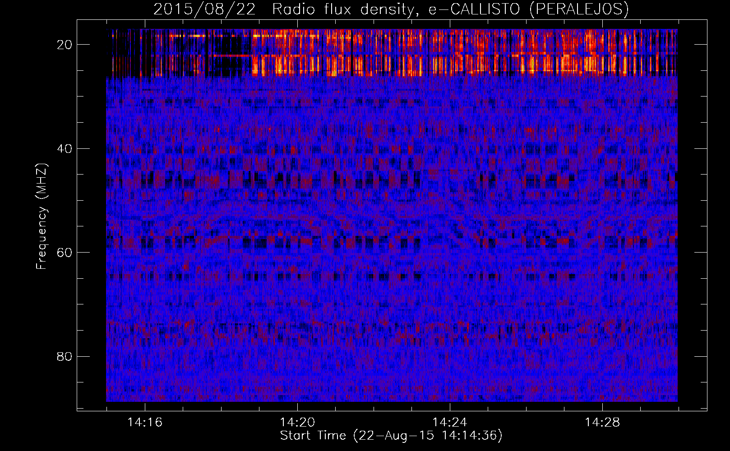The width and height of the screenshot is (730, 451).
Task: Click the 14:16 time tick label
Action: [145, 422]
